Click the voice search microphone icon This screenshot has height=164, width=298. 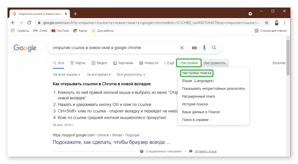[x=204, y=48]
